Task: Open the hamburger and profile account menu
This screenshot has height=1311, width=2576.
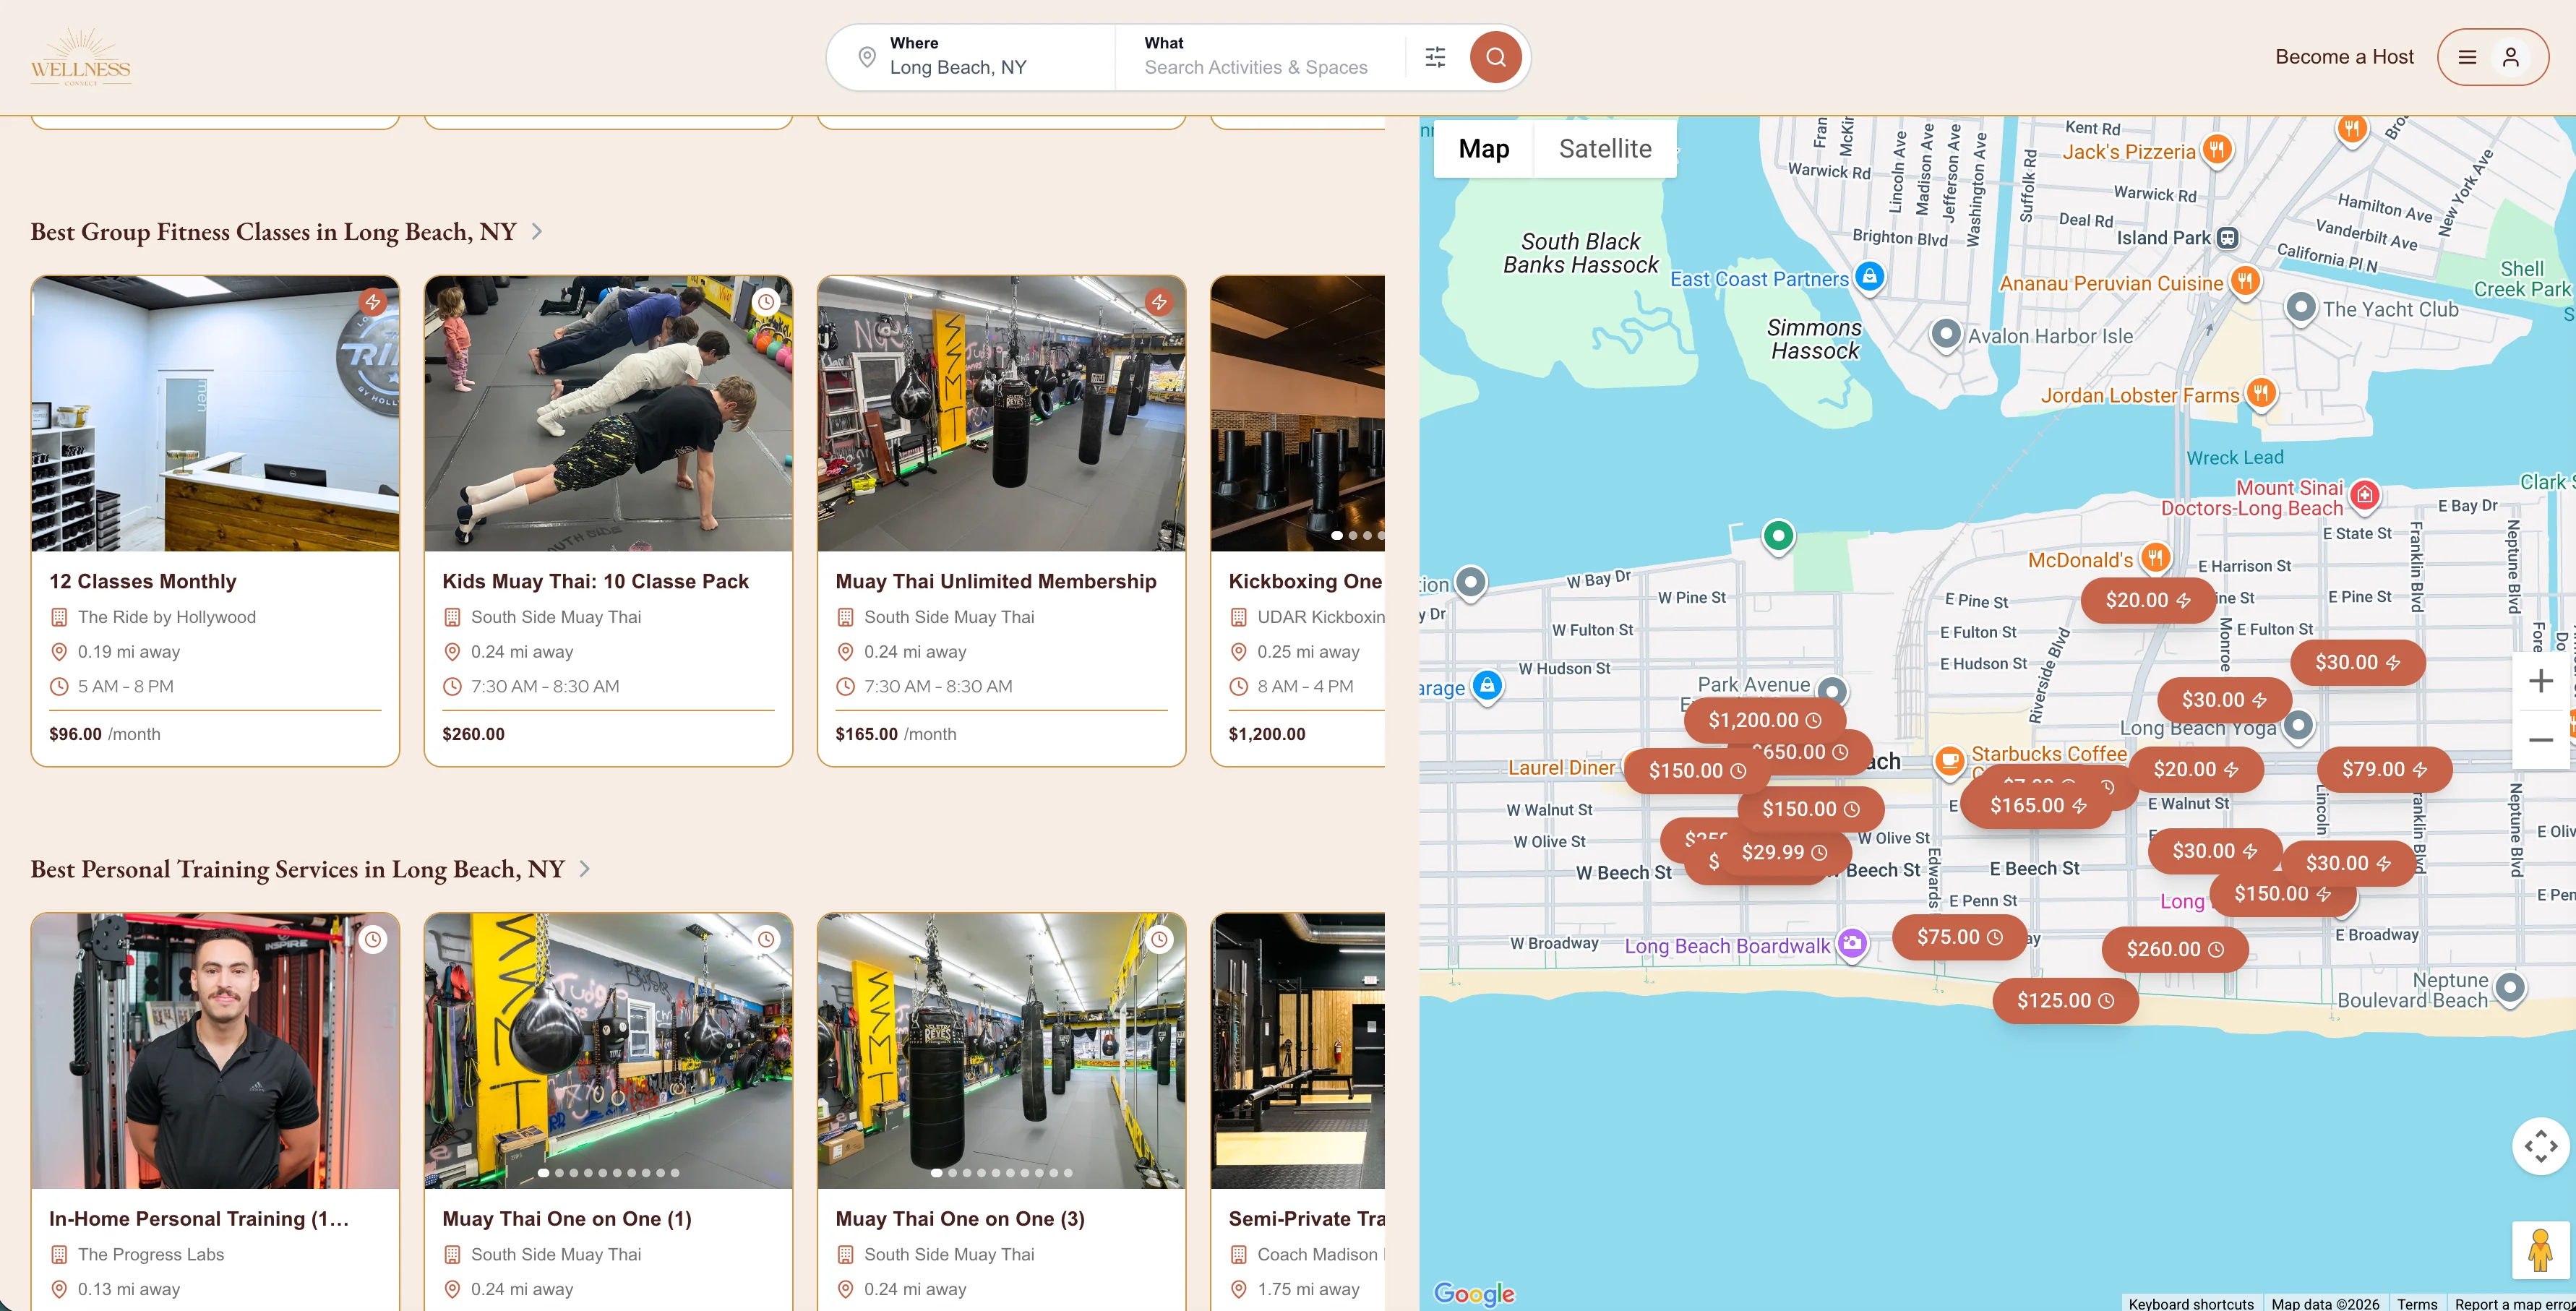Action: click(2492, 57)
